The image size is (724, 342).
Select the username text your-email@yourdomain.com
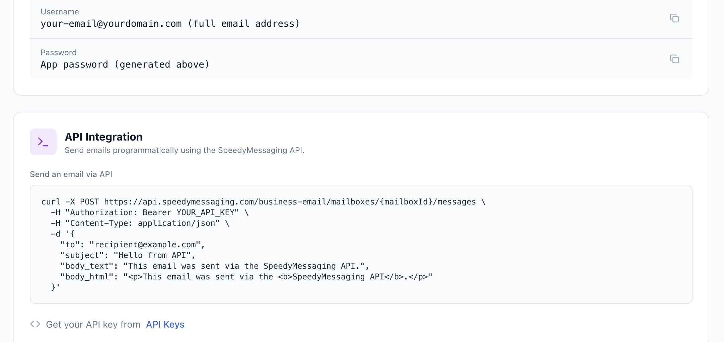tap(111, 24)
